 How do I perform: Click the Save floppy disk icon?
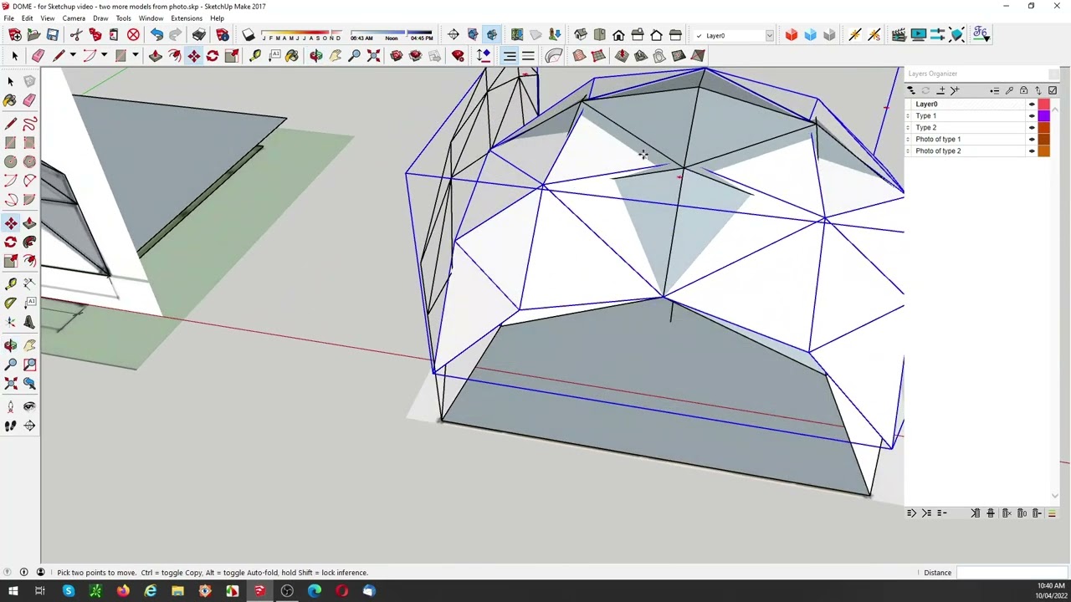click(52, 35)
